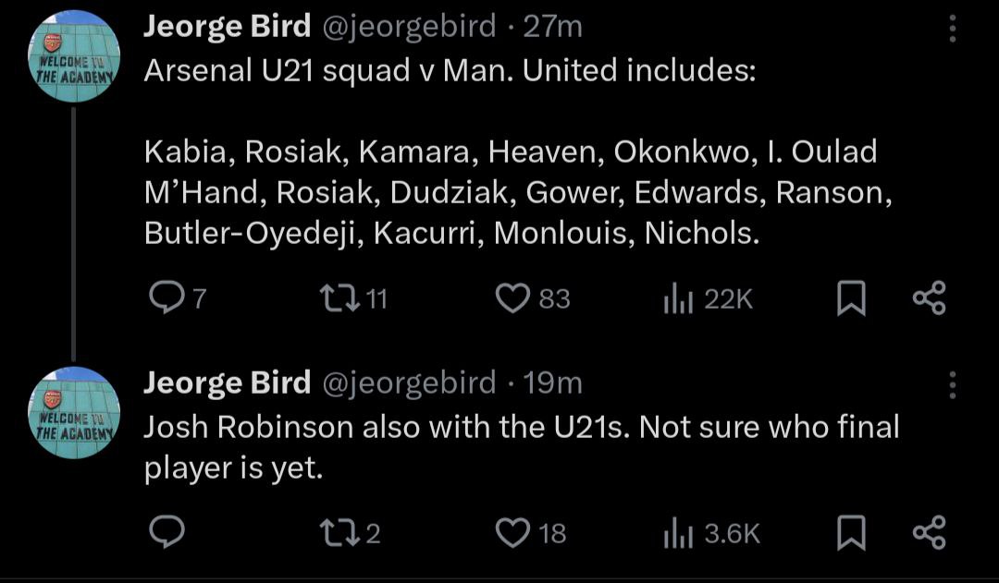
Task: Like the tweet with 83 likes
Action: [512, 298]
